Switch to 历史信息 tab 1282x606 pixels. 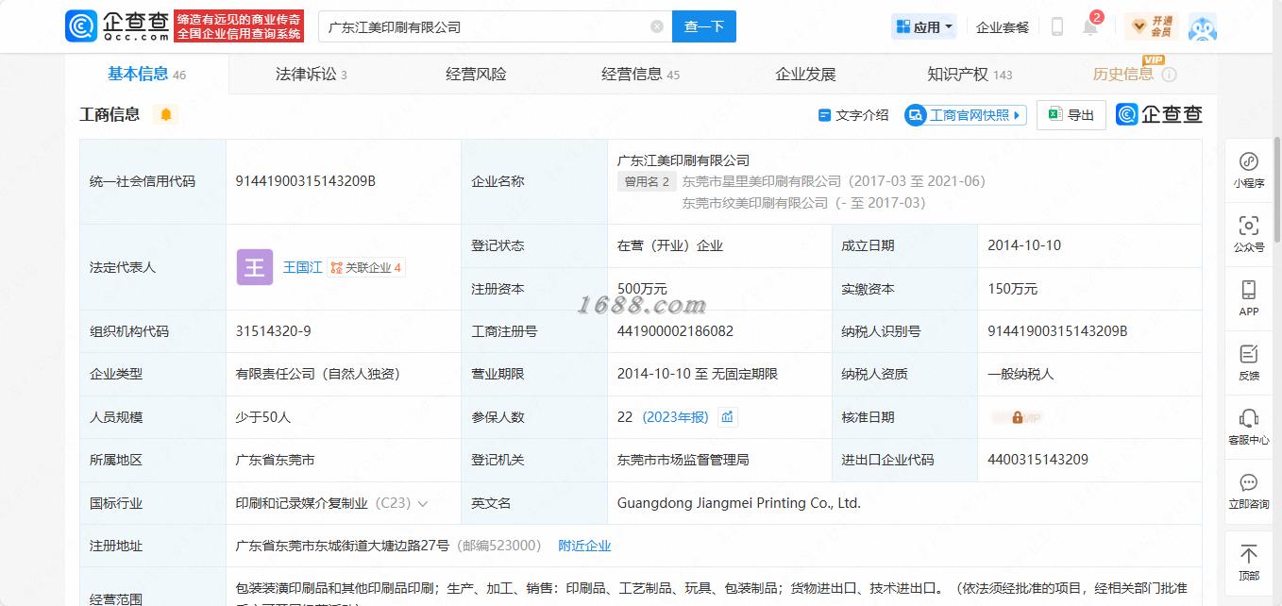click(1122, 74)
